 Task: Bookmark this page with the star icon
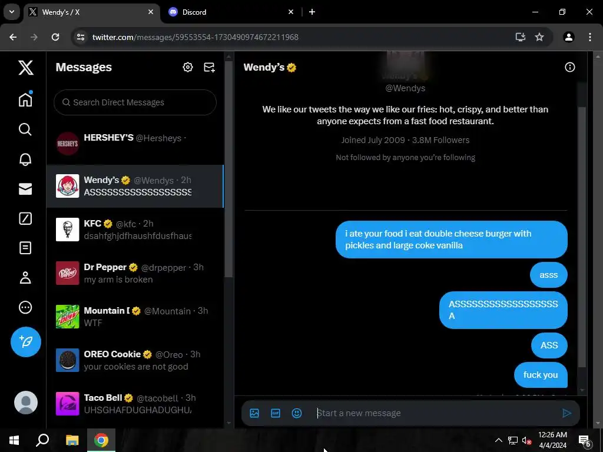(x=539, y=37)
